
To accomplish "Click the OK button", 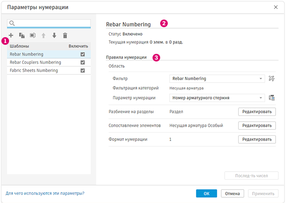I will pyautogui.click(x=206, y=193).
